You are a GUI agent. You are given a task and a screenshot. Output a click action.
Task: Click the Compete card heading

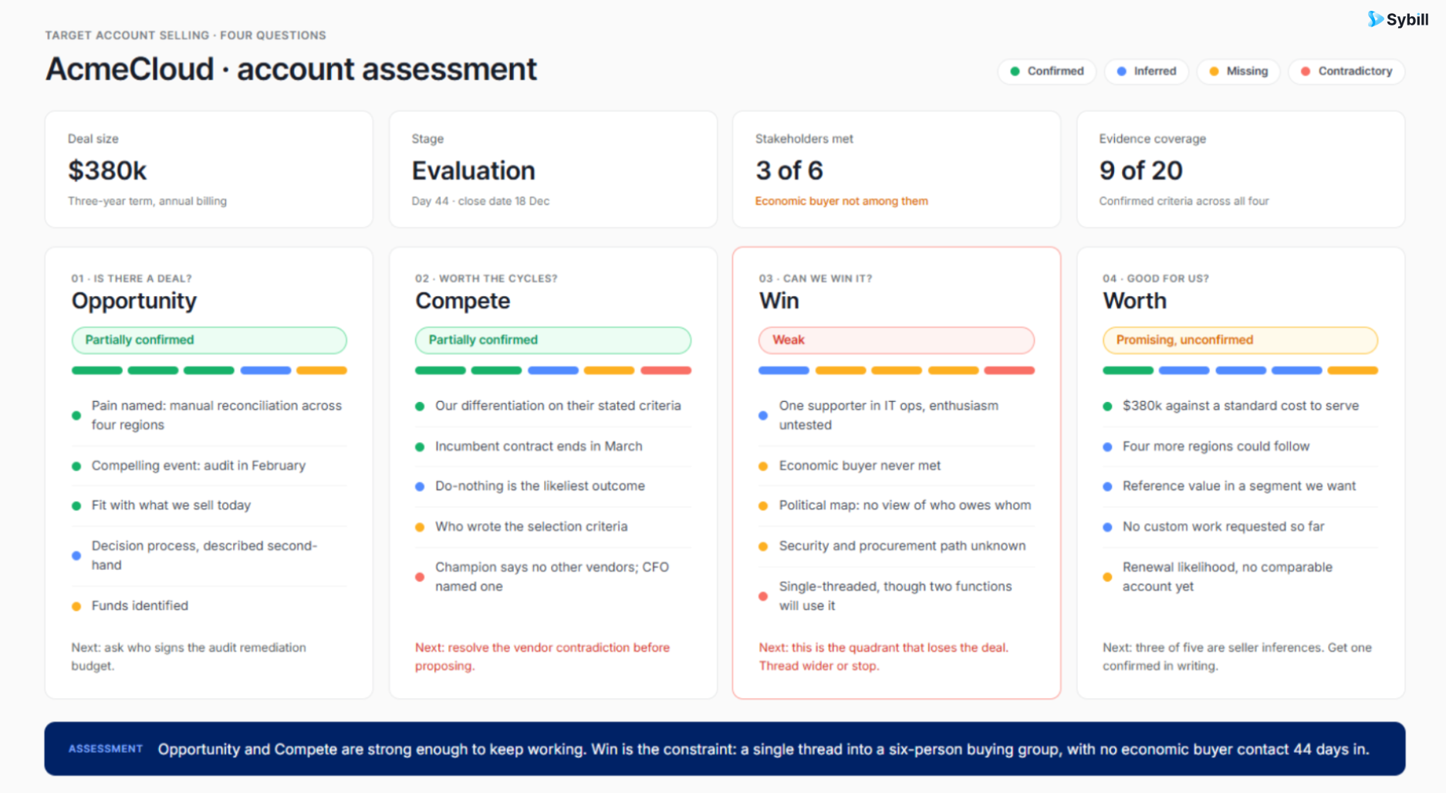(x=463, y=301)
